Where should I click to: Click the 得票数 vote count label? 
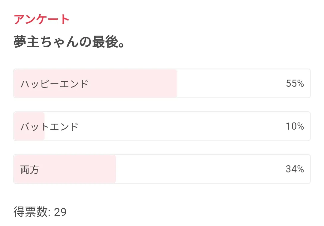[31, 212]
